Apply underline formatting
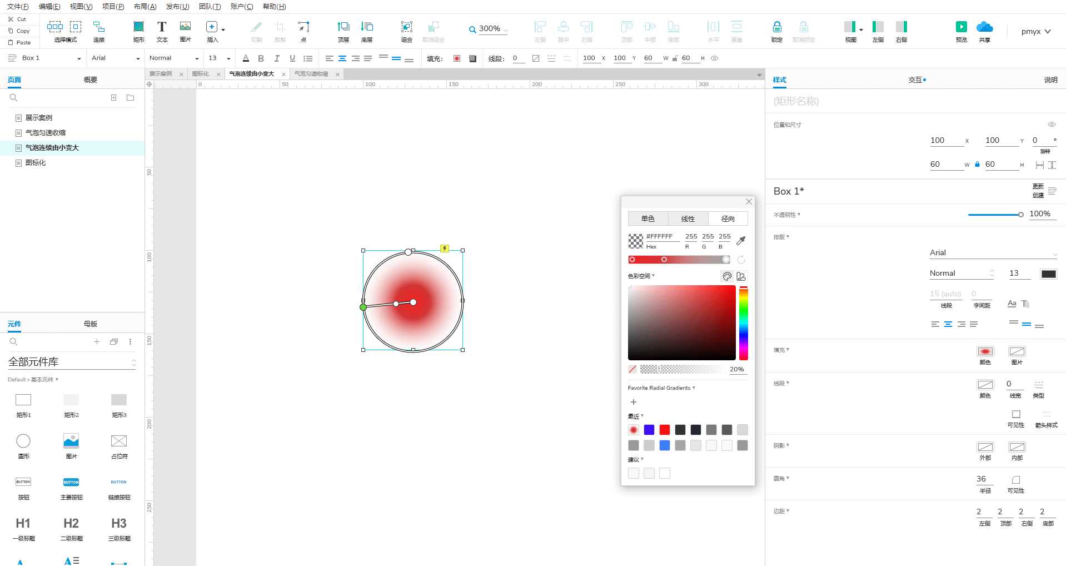 click(x=292, y=58)
